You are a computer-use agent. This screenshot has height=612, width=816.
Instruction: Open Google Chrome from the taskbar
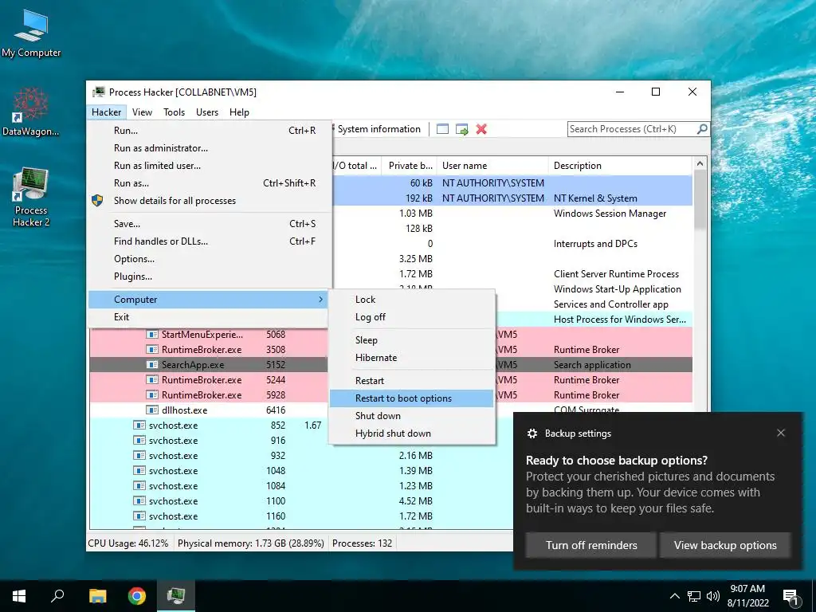coord(137,596)
